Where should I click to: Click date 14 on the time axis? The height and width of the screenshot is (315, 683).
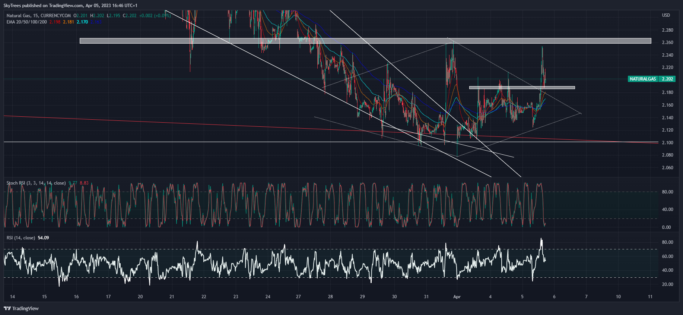pos(12,297)
